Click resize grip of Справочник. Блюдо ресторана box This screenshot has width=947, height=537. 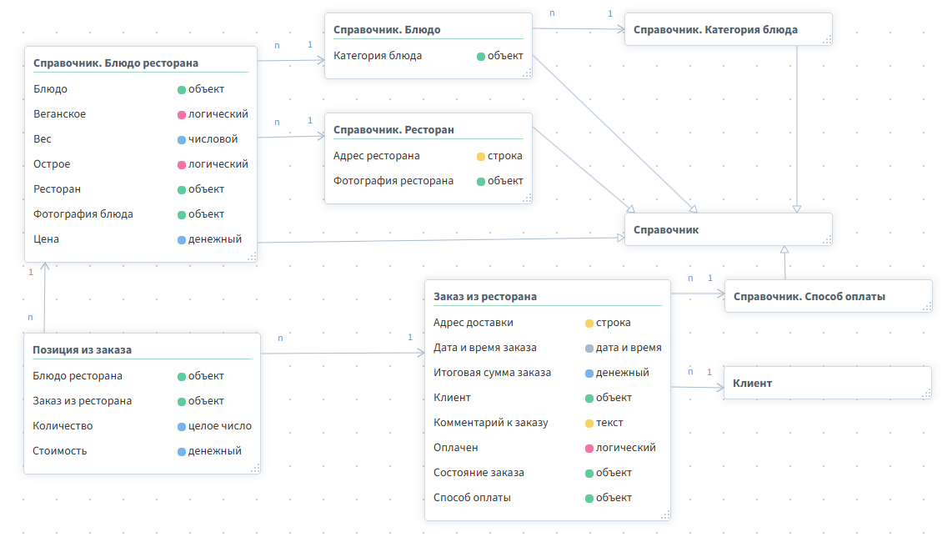click(252, 257)
